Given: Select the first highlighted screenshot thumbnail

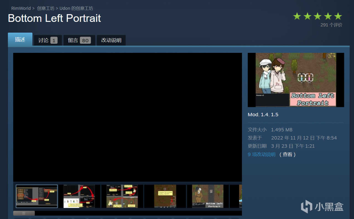Looking at the screenshot, I should tap(37, 196).
